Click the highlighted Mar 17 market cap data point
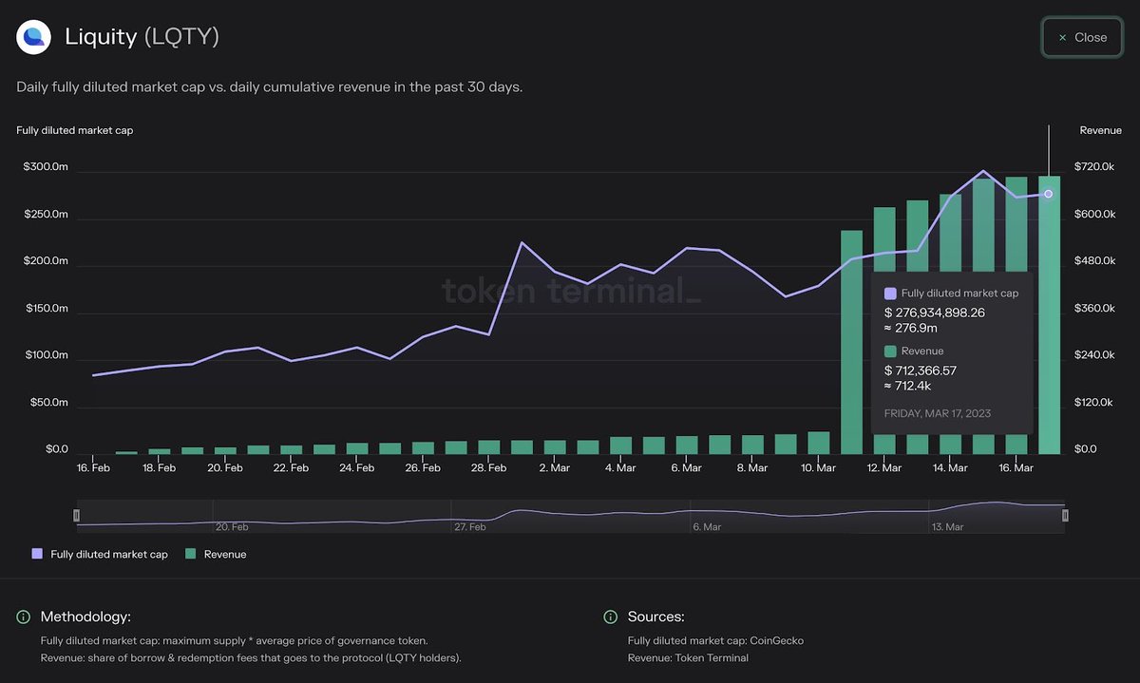The width and height of the screenshot is (1140, 683). (x=1049, y=194)
